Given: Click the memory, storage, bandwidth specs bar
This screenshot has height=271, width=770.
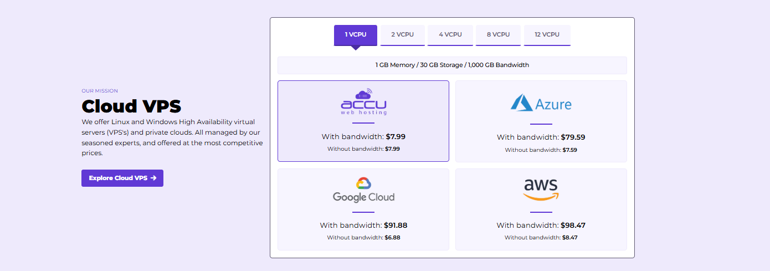Looking at the screenshot, I should pos(452,65).
